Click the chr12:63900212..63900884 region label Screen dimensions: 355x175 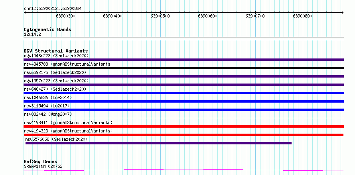[x=53, y=9]
